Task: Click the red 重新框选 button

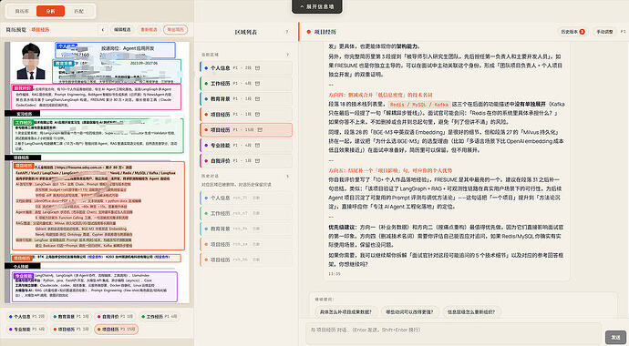Action: coord(149,30)
